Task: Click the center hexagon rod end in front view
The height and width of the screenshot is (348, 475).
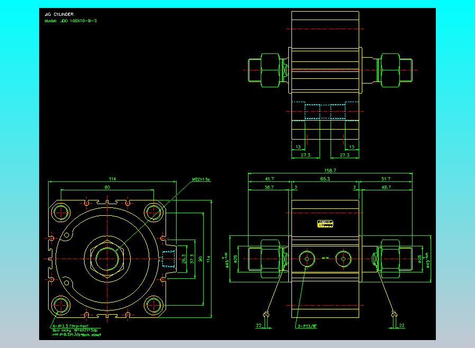Action: [x=107, y=259]
